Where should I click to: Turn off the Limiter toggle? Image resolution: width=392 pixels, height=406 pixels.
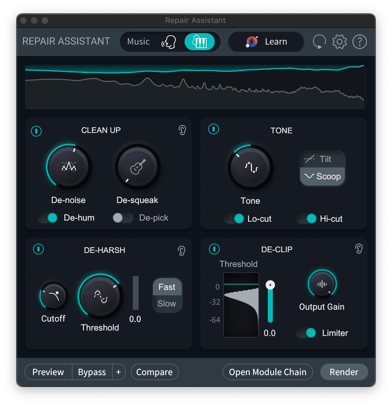point(306,333)
